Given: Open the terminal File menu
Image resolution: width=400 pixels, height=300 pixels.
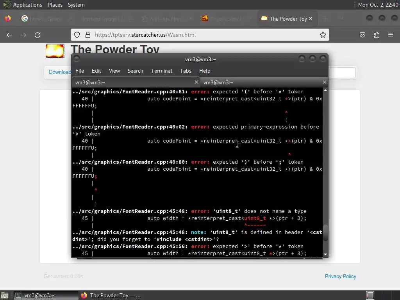Looking at the screenshot, I should [80, 71].
